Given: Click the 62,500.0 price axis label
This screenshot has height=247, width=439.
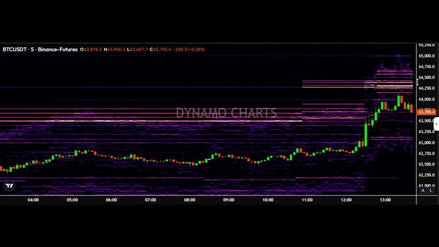Looking at the screenshot, I should pyautogui.click(x=427, y=164).
